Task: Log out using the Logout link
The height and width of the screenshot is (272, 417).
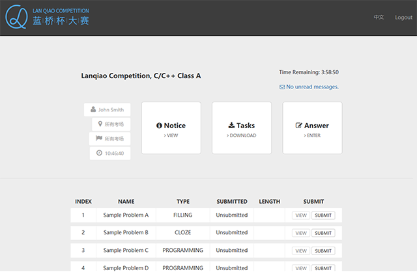Action: tap(403, 18)
